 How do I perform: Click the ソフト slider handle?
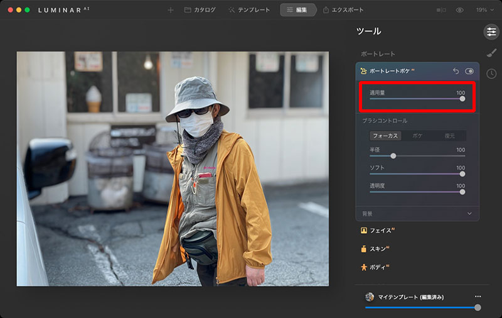click(x=462, y=173)
